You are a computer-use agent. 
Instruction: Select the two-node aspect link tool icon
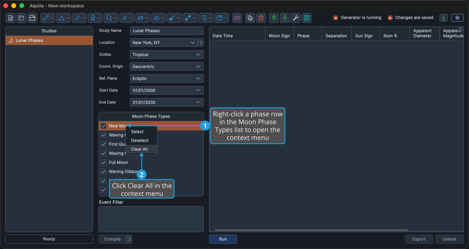(46, 18)
